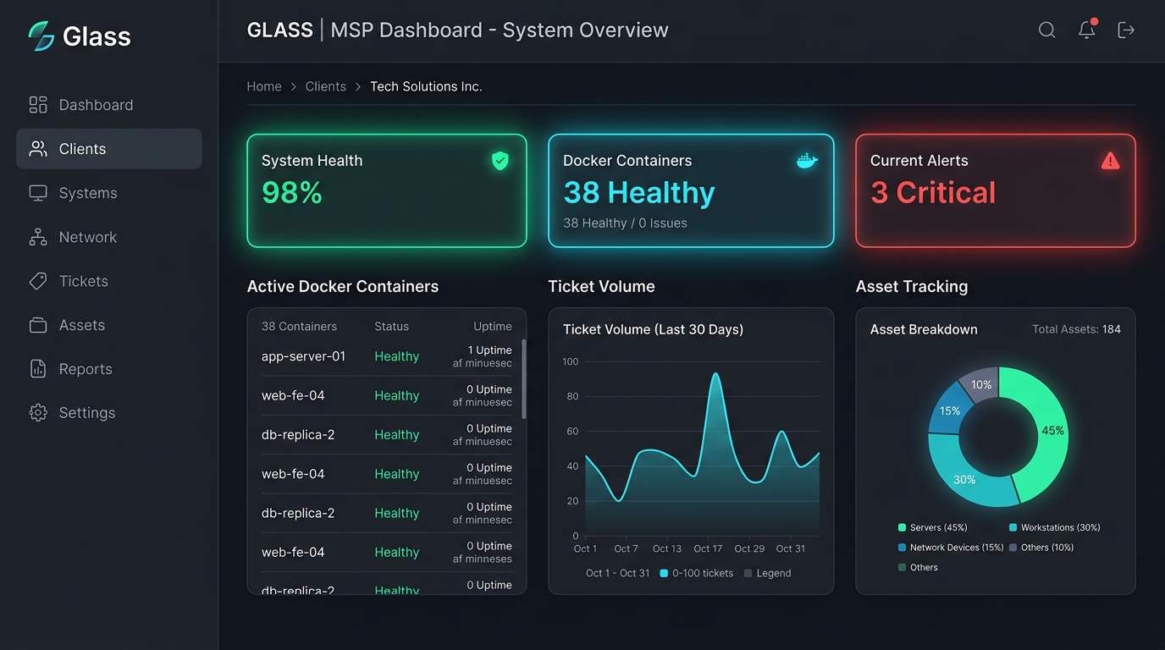Open the System Health 98% card

coord(387,190)
